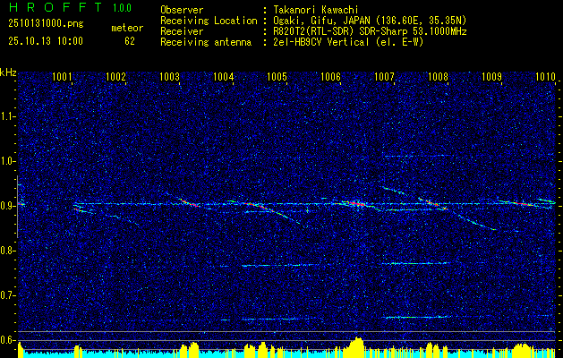Click the red meteor echo near 1006
The height and width of the screenshot is (358, 563).
(357, 203)
